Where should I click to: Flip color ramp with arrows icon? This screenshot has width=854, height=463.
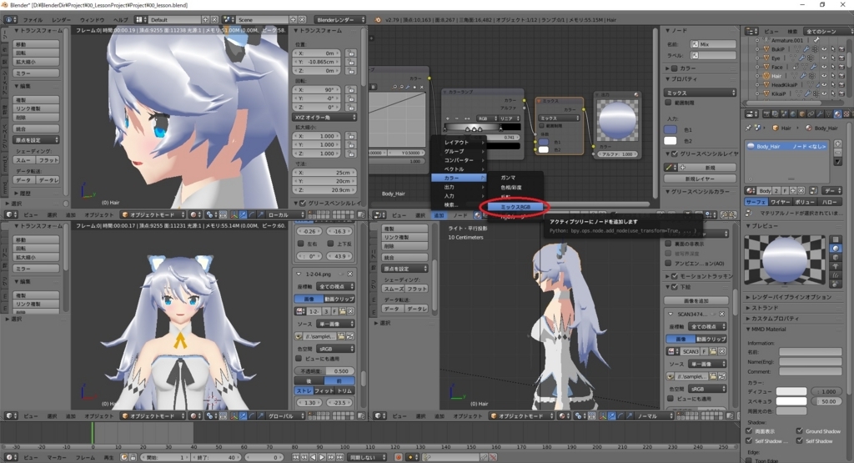coord(467,118)
